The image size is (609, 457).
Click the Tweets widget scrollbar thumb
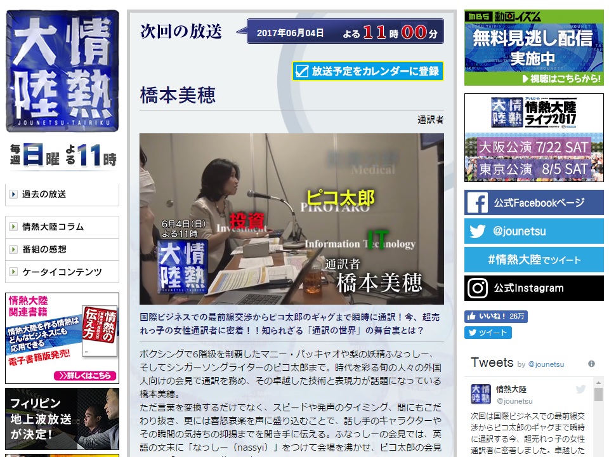click(598, 394)
